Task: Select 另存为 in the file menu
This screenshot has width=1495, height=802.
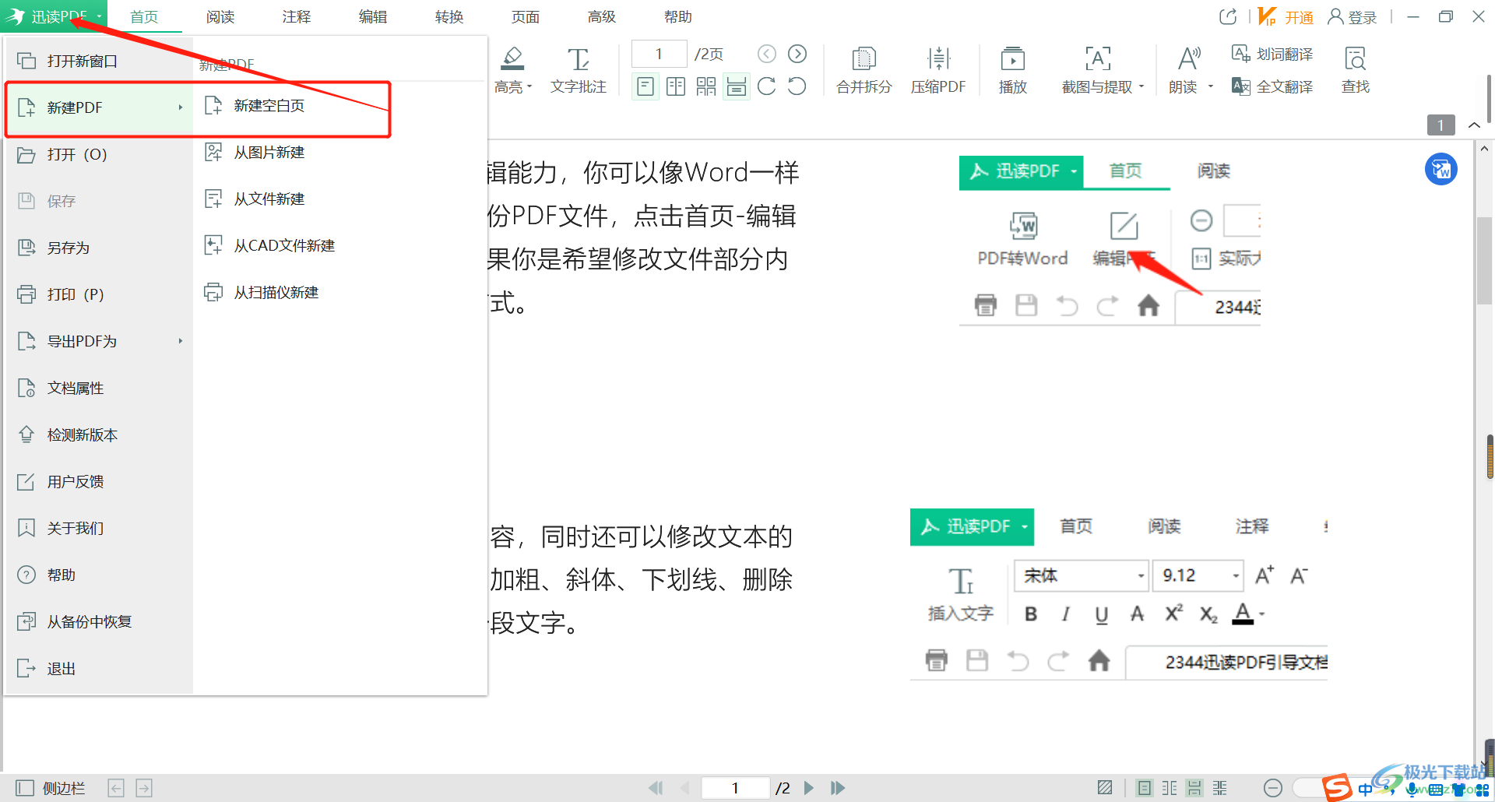Action: tap(99, 248)
